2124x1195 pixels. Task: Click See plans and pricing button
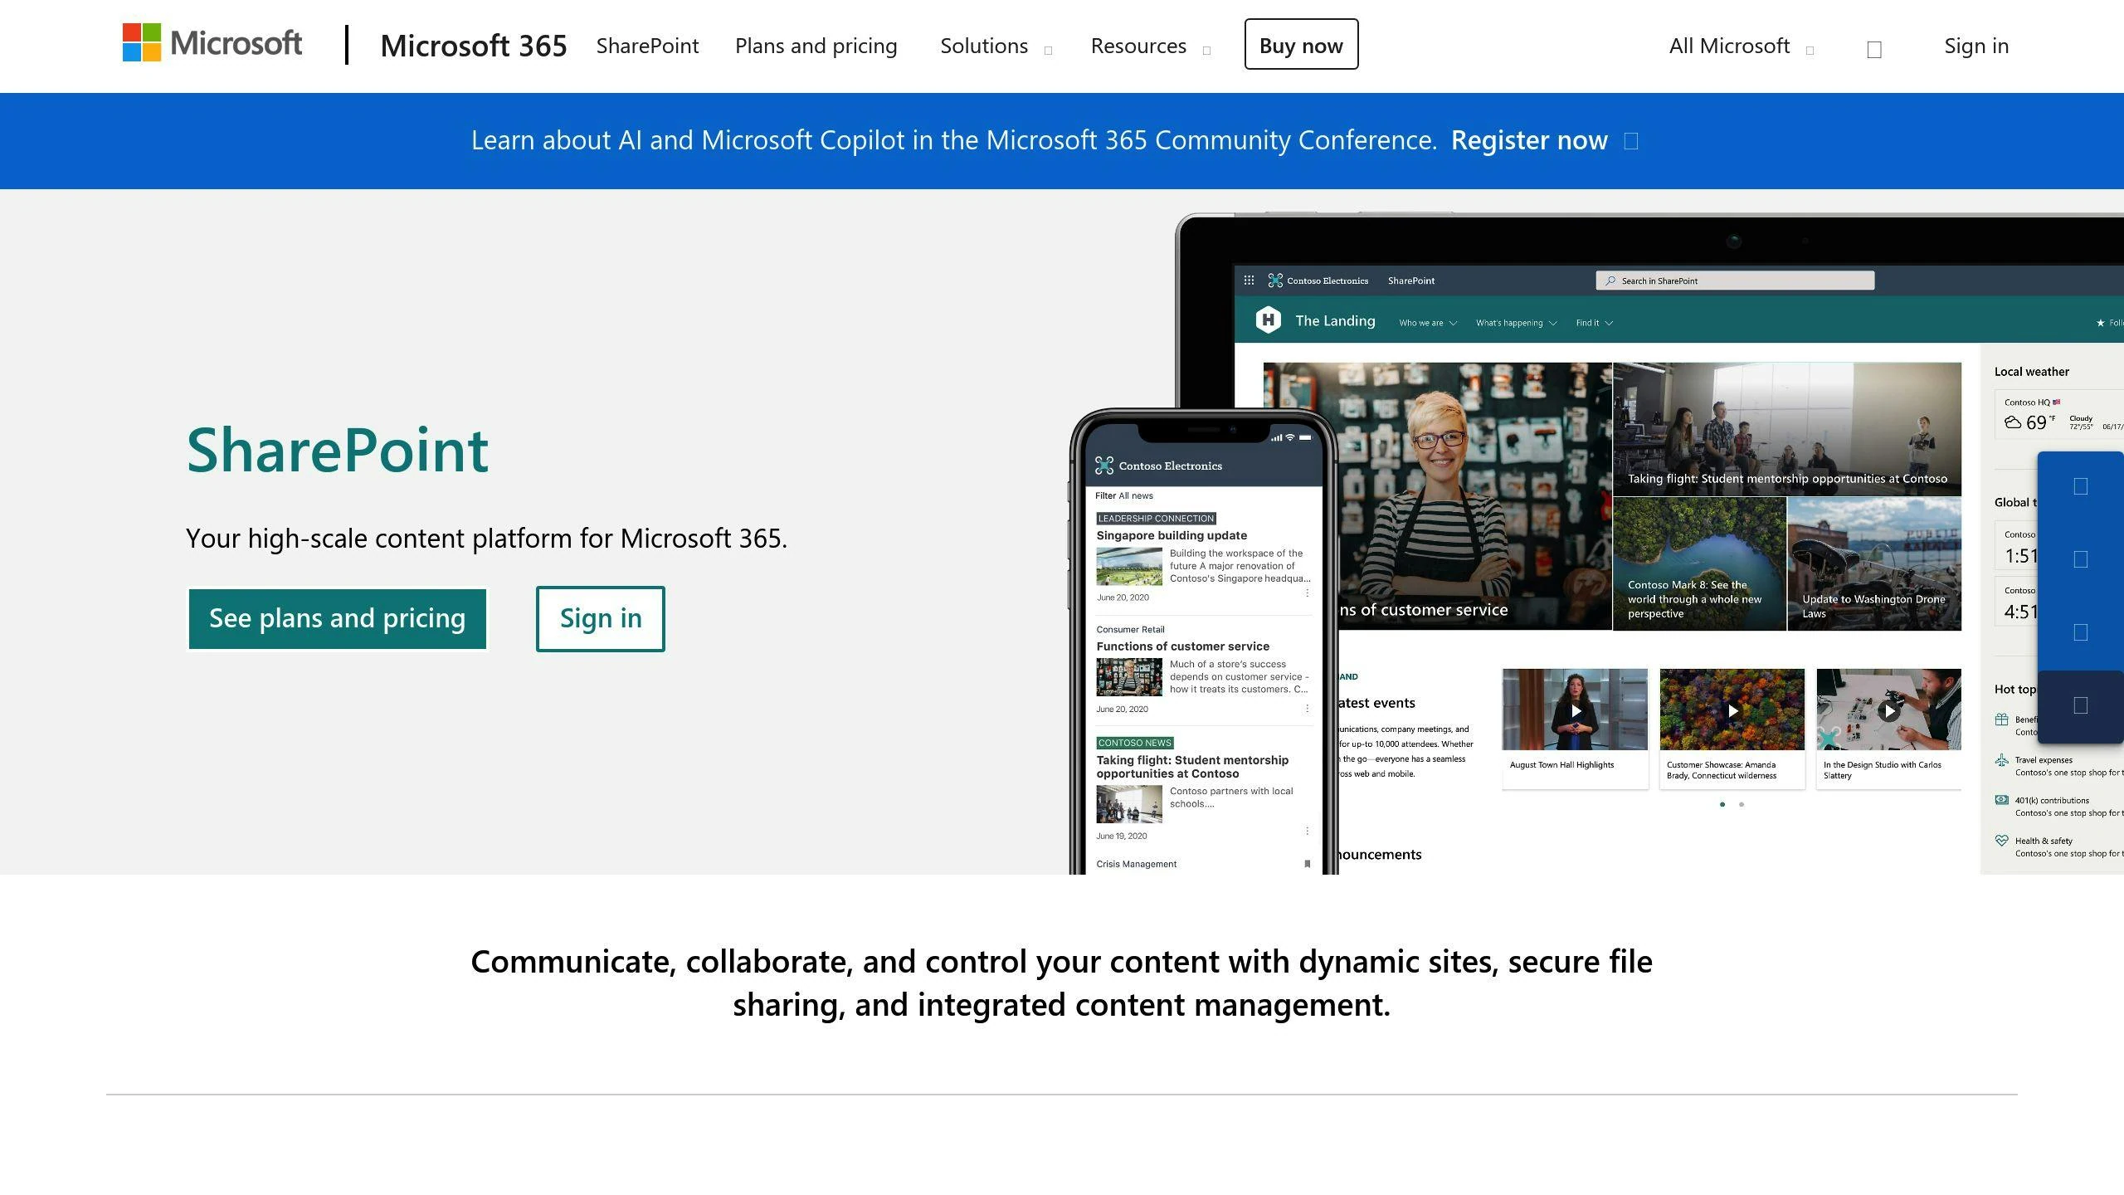tap(337, 618)
